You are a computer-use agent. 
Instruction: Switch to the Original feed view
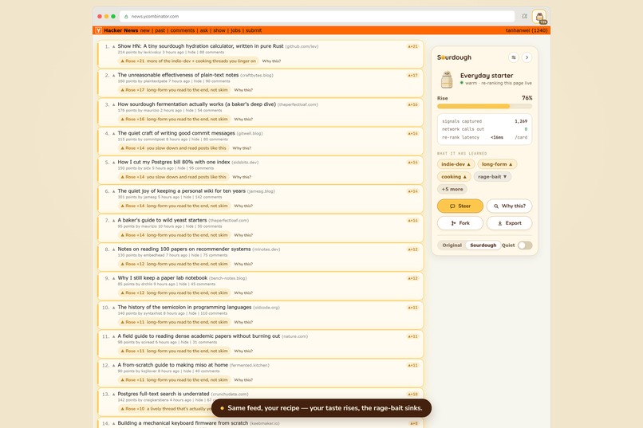pos(452,245)
